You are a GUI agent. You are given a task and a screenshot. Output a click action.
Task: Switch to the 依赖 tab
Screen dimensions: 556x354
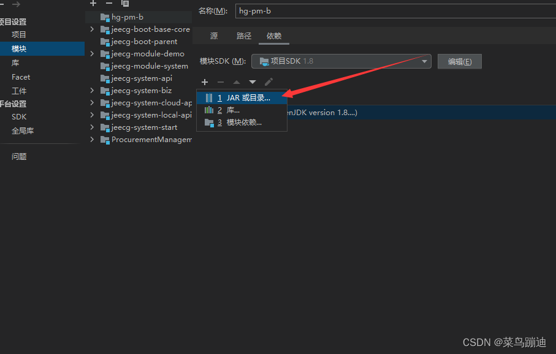click(x=274, y=36)
